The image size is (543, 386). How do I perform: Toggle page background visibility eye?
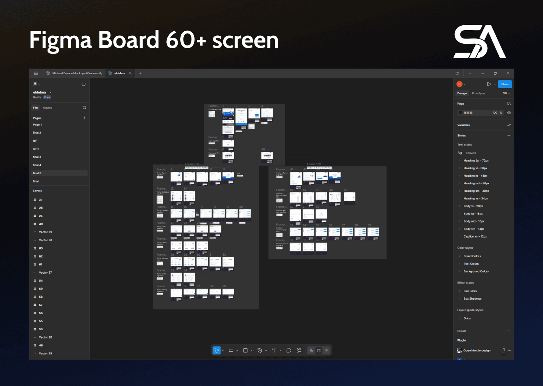509,113
